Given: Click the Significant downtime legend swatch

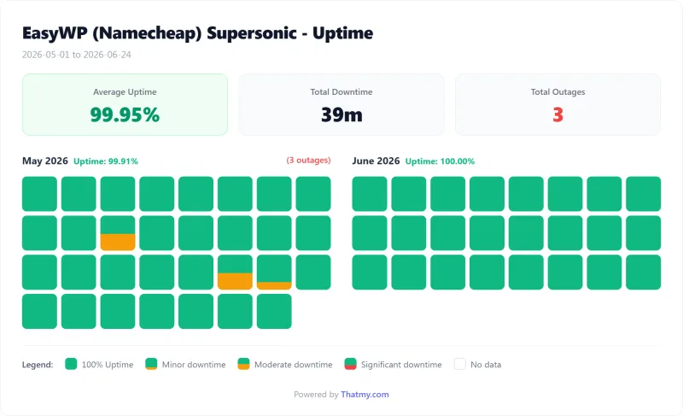Looking at the screenshot, I should (x=350, y=364).
